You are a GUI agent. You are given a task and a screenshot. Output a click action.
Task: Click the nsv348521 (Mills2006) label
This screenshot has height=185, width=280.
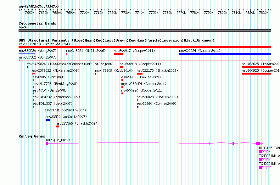point(86,51)
